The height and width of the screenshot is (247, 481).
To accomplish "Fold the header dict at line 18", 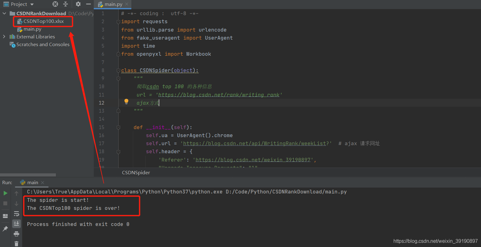I will (x=118, y=152).
